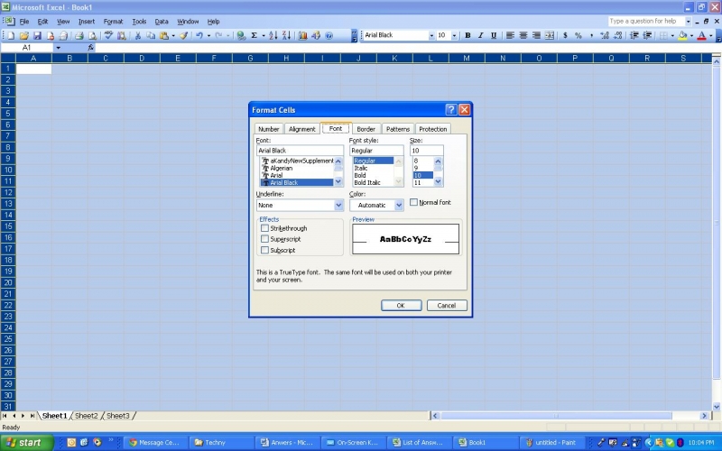Click the Format Painter brush icon

tap(183, 35)
